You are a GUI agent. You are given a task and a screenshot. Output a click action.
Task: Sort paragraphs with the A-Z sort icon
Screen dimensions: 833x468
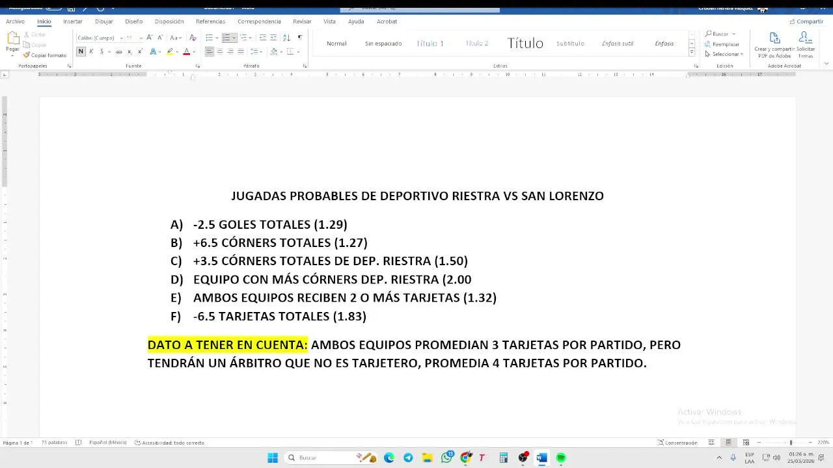click(x=286, y=38)
